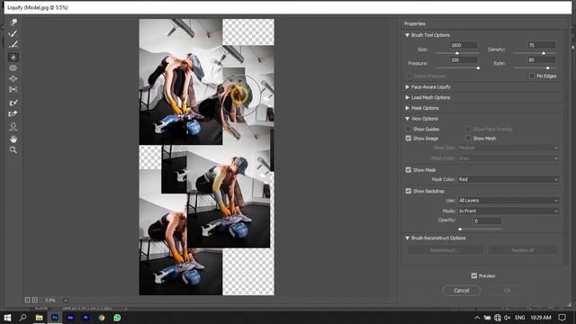This screenshot has height=324, width=576.
Task: Open Chrome from the taskbar
Action: pyautogui.click(x=102, y=318)
